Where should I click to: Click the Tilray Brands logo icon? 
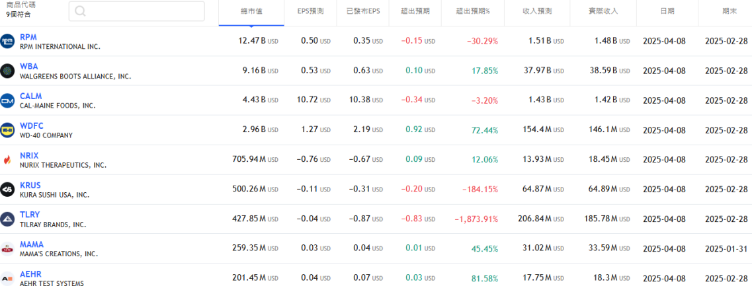[7, 219]
